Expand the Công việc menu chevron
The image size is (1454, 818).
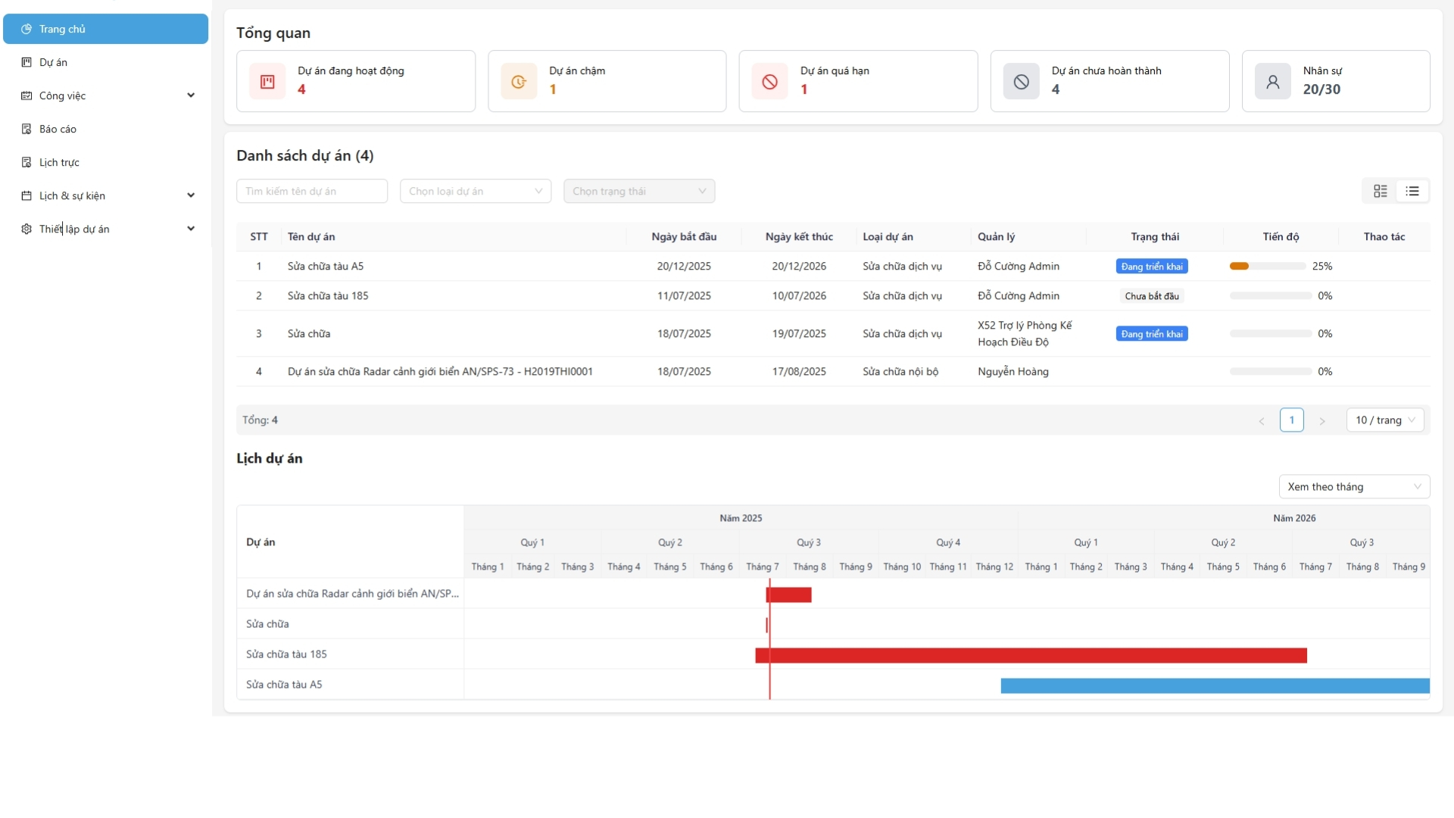tap(191, 95)
